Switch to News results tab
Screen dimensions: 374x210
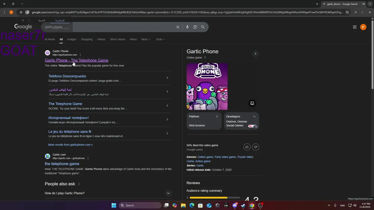pos(133,39)
